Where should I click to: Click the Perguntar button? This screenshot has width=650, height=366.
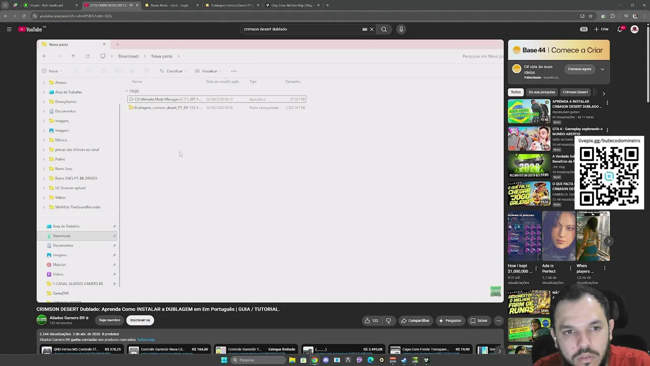pyautogui.click(x=450, y=321)
